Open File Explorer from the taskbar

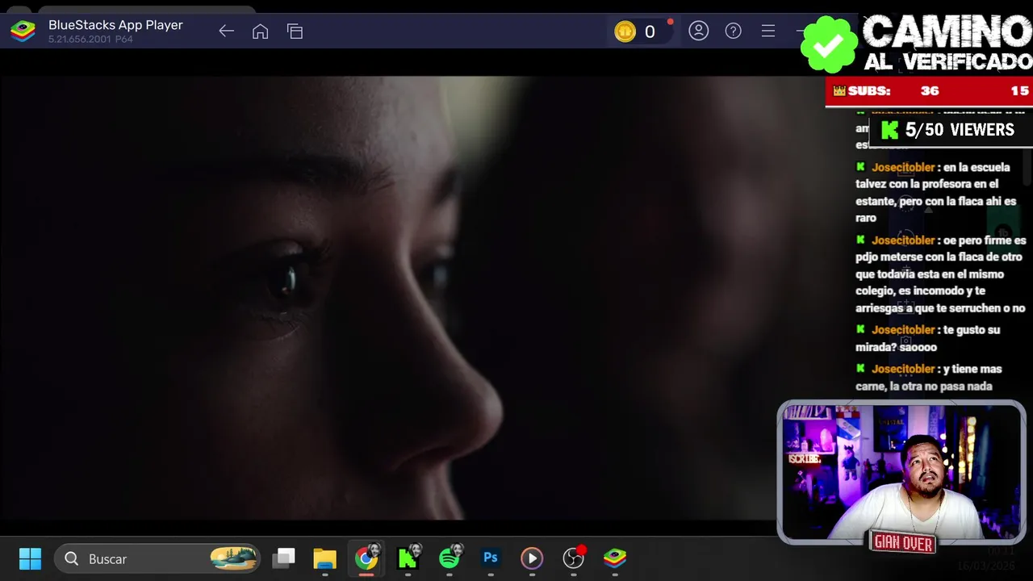(324, 558)
